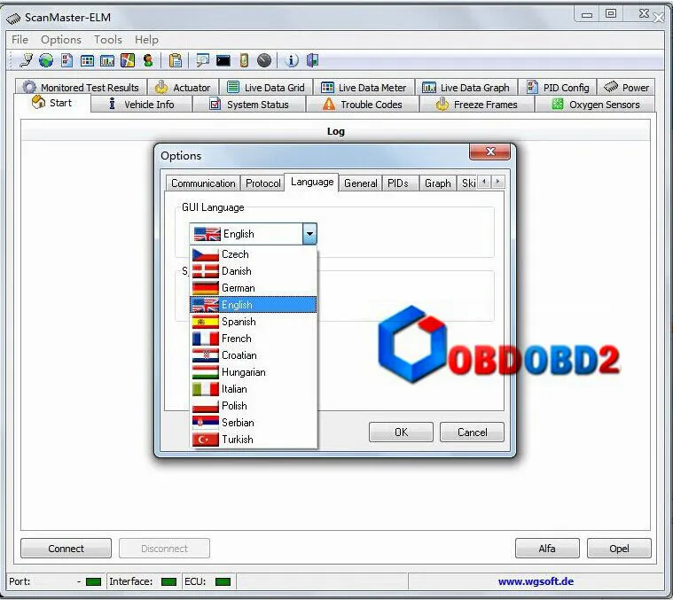Image resolution: width=673 pixels, height=600 pixels.
Task: Open the Freeze Frames tab
Action: [476, 105]
